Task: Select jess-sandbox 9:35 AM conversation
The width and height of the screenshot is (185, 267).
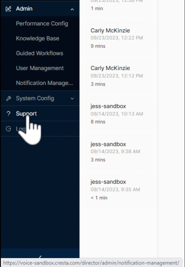Action: (x=118, y=190)
